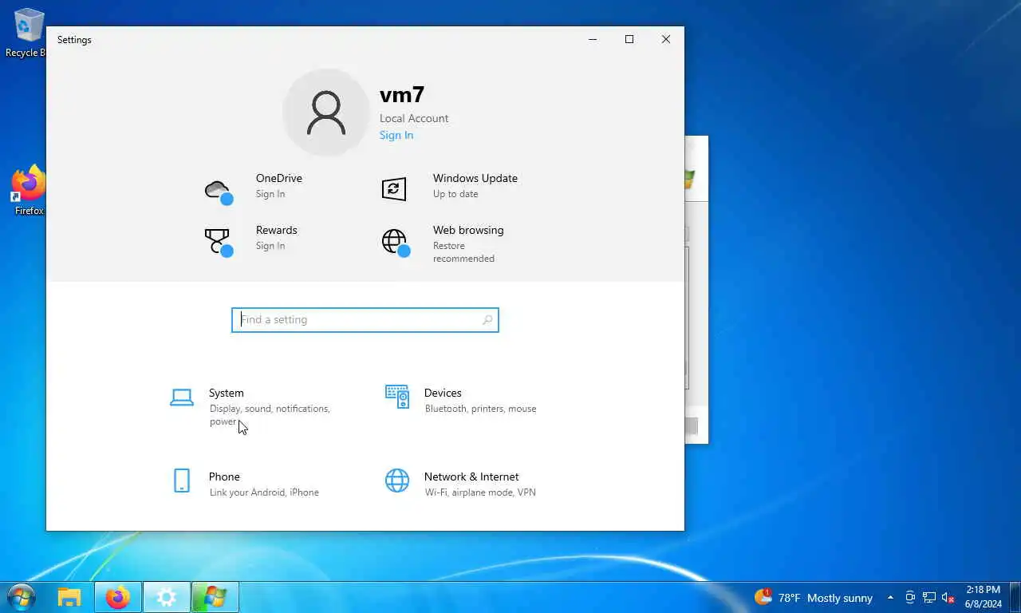Viewport: 1021px width, 613px height.
Task: Click the Windows flag taskbar app
Action: coord(215,597)
